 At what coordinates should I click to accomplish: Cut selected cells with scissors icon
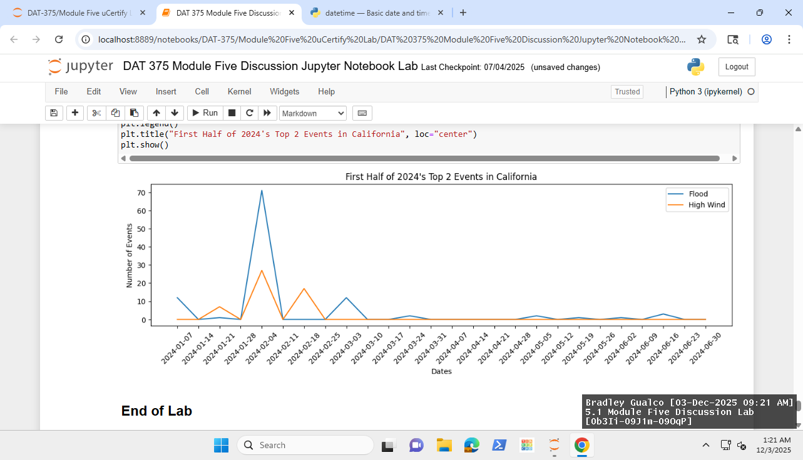[x=96, y=113]
